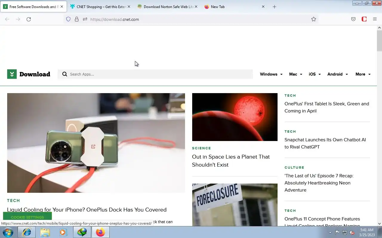
Task: Click the search magnifier icon
Action: pos(65,74)
